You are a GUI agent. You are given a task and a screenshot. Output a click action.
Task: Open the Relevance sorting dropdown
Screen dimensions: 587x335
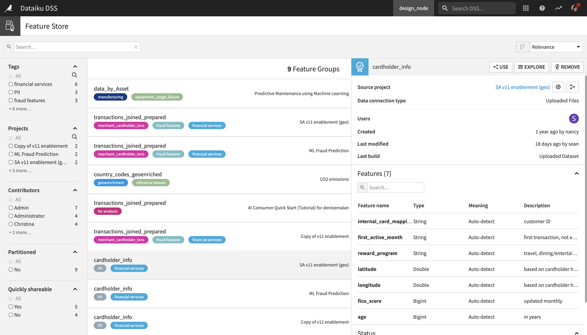(556, 47)
